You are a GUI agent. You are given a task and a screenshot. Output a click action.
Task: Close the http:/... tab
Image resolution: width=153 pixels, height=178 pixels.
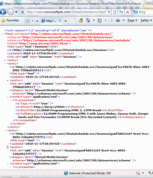[60, 21]
